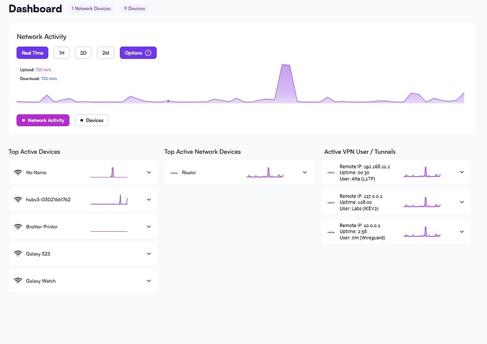The image size is (487, 344).
Task: Click the info icon inside the Options button
Action: 147,52
